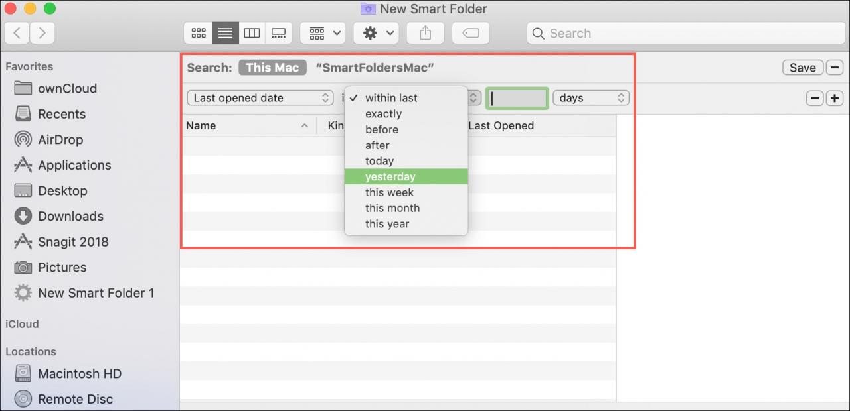Go forward with the forward arrow
This screenshot has height=411, width=850.
42,33
